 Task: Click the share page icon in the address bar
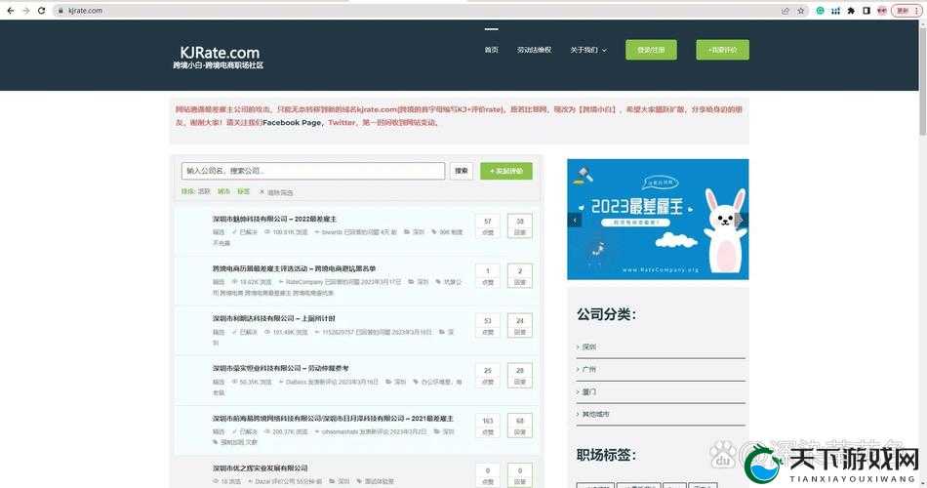pyautogui.click(x=786, y=11)
